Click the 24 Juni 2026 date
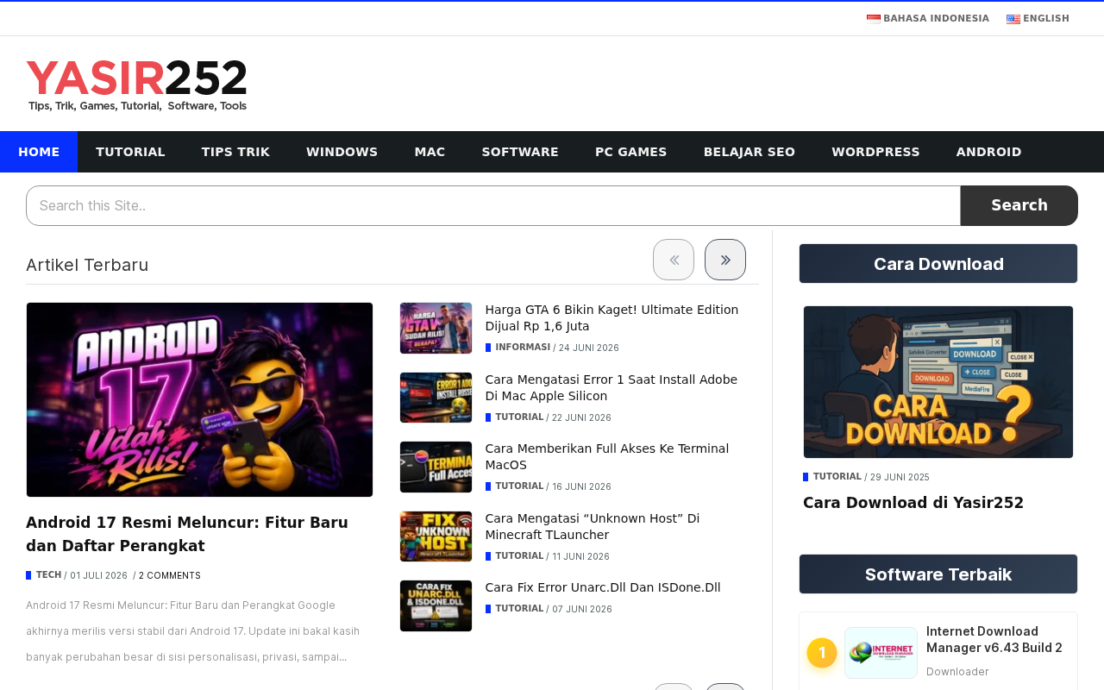 [x=588, y=348]
